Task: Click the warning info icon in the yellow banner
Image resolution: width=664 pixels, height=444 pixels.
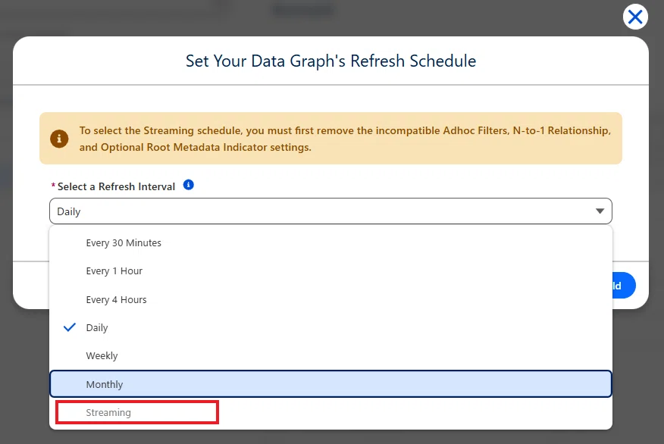Action: point(59,139)
